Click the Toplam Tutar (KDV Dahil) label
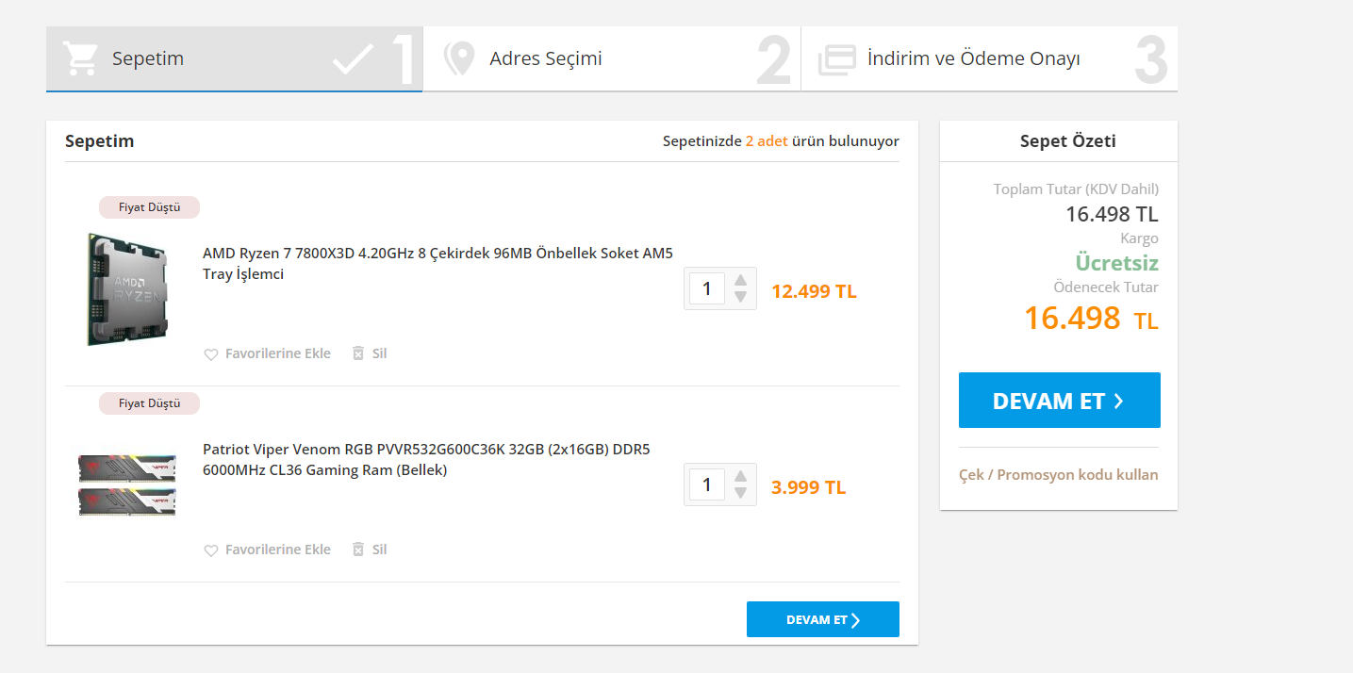The image size is (1353, 673). 1076,189
